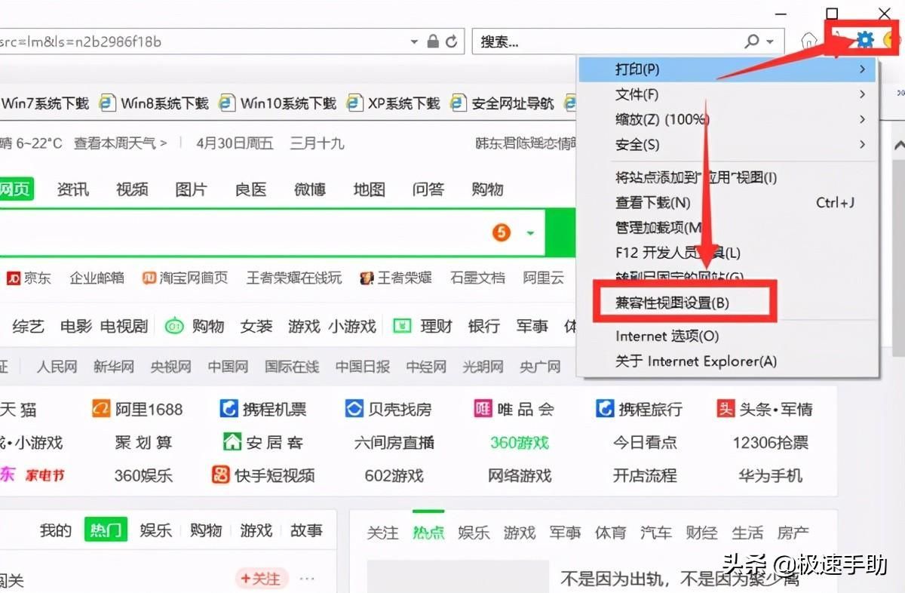
Task: Open the 文件(F) submenu
Action: 727,94
